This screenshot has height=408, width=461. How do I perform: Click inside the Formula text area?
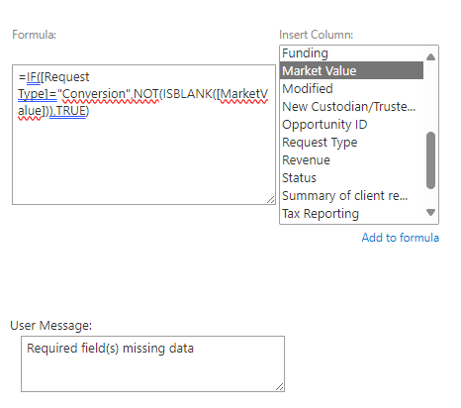tap(143, 135)
